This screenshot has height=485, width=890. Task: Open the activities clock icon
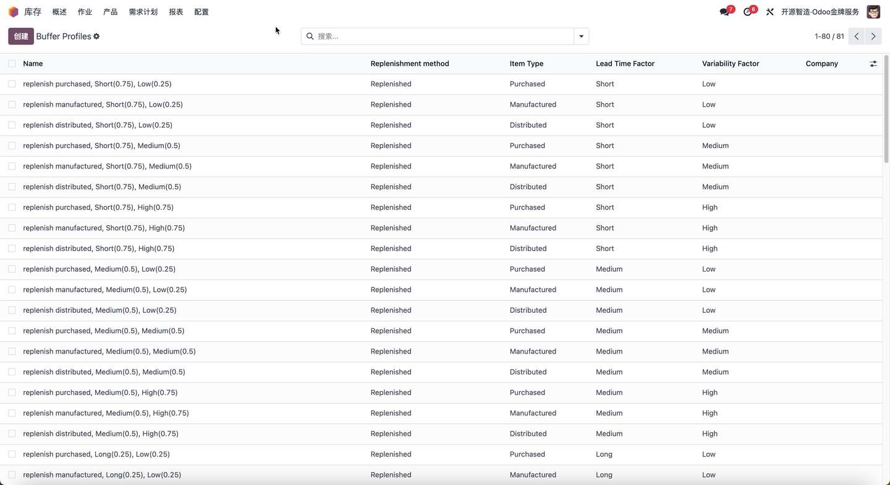click(747, 12)
